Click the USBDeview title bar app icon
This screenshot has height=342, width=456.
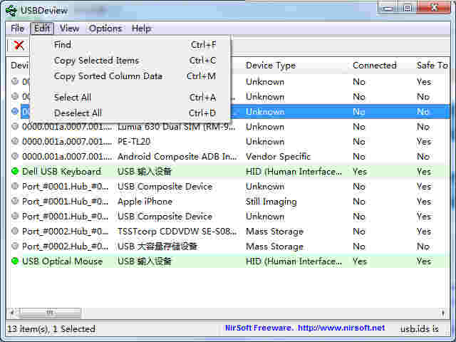point(11,9)
